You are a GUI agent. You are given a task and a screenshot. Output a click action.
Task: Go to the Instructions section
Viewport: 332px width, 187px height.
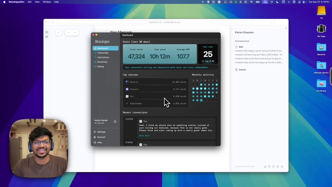click(x=103, y=57)
